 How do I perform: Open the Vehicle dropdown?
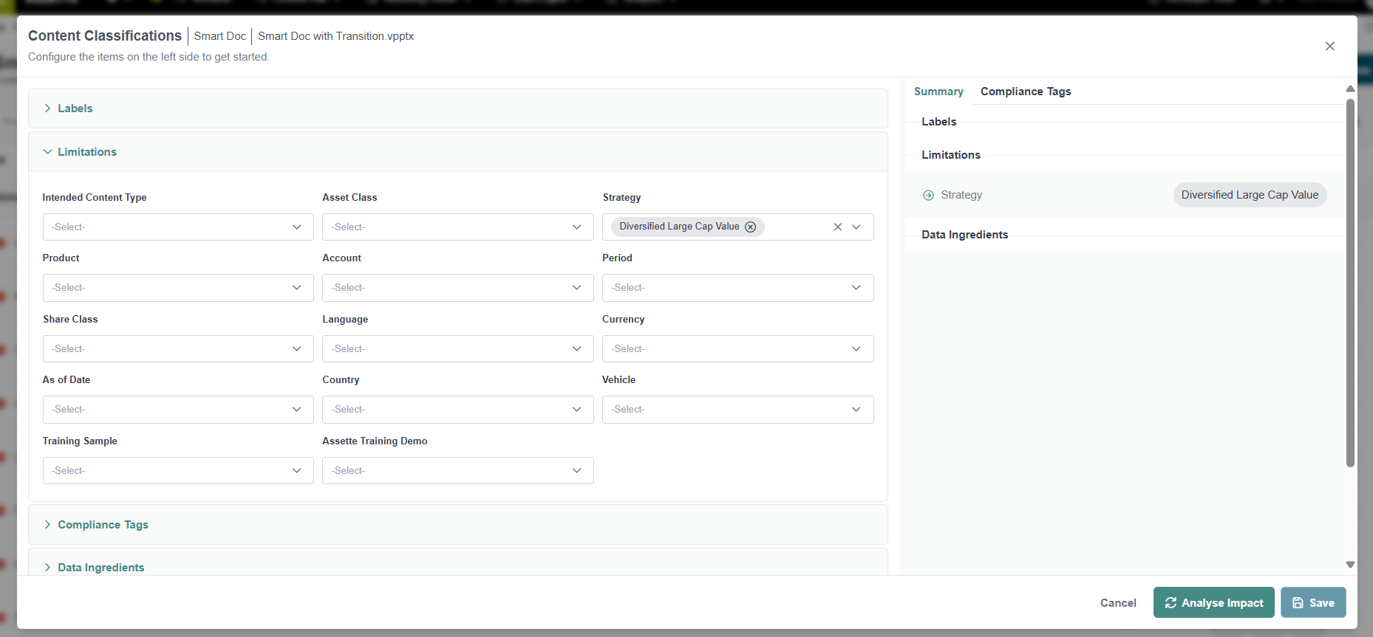(738, 410)
